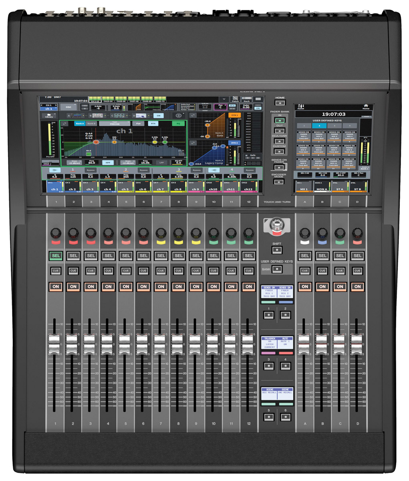Toggle the EQ on button
409x481 pixels.
point(179,124)
